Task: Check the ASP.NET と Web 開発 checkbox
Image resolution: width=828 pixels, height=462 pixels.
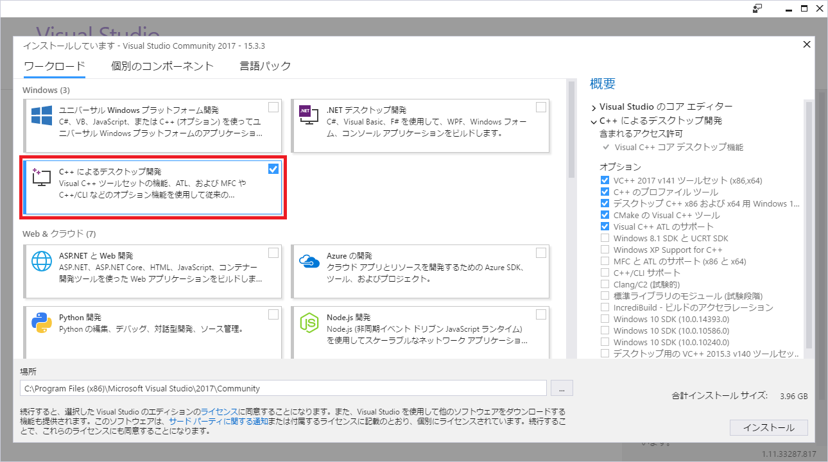Action: click(x=273, y=252)
